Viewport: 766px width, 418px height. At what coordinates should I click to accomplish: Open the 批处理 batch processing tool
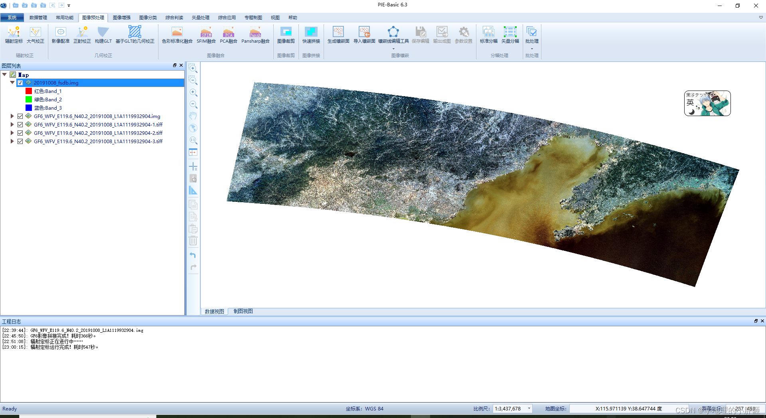[532, 35]
